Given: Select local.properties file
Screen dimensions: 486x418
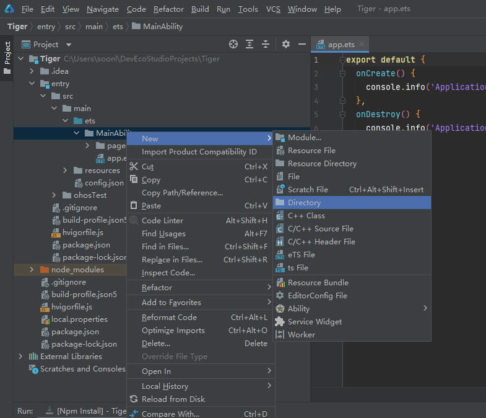Looking at the screenshot, I should [74, 319].
